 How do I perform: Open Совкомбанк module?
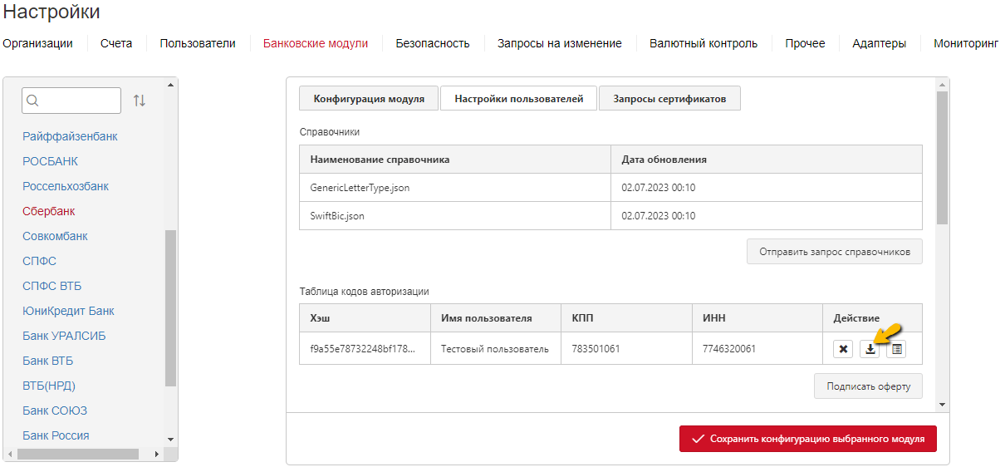pos(55,236)
